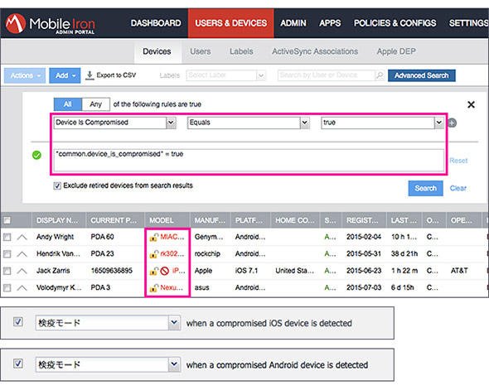The image size is (489, 390).
Task: Open the Device Is Compromised field dropdown
Action: pos(171,123)
